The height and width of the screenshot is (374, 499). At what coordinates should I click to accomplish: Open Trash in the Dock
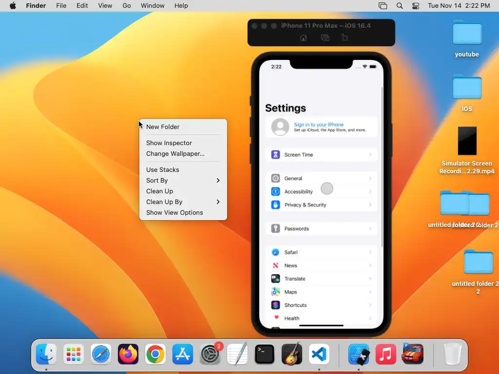click(453, 354)
